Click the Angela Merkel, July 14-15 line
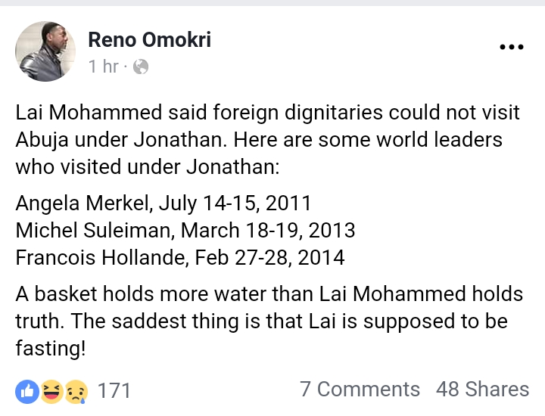Viewport: 545px width, 416px height. pos(163,203)
